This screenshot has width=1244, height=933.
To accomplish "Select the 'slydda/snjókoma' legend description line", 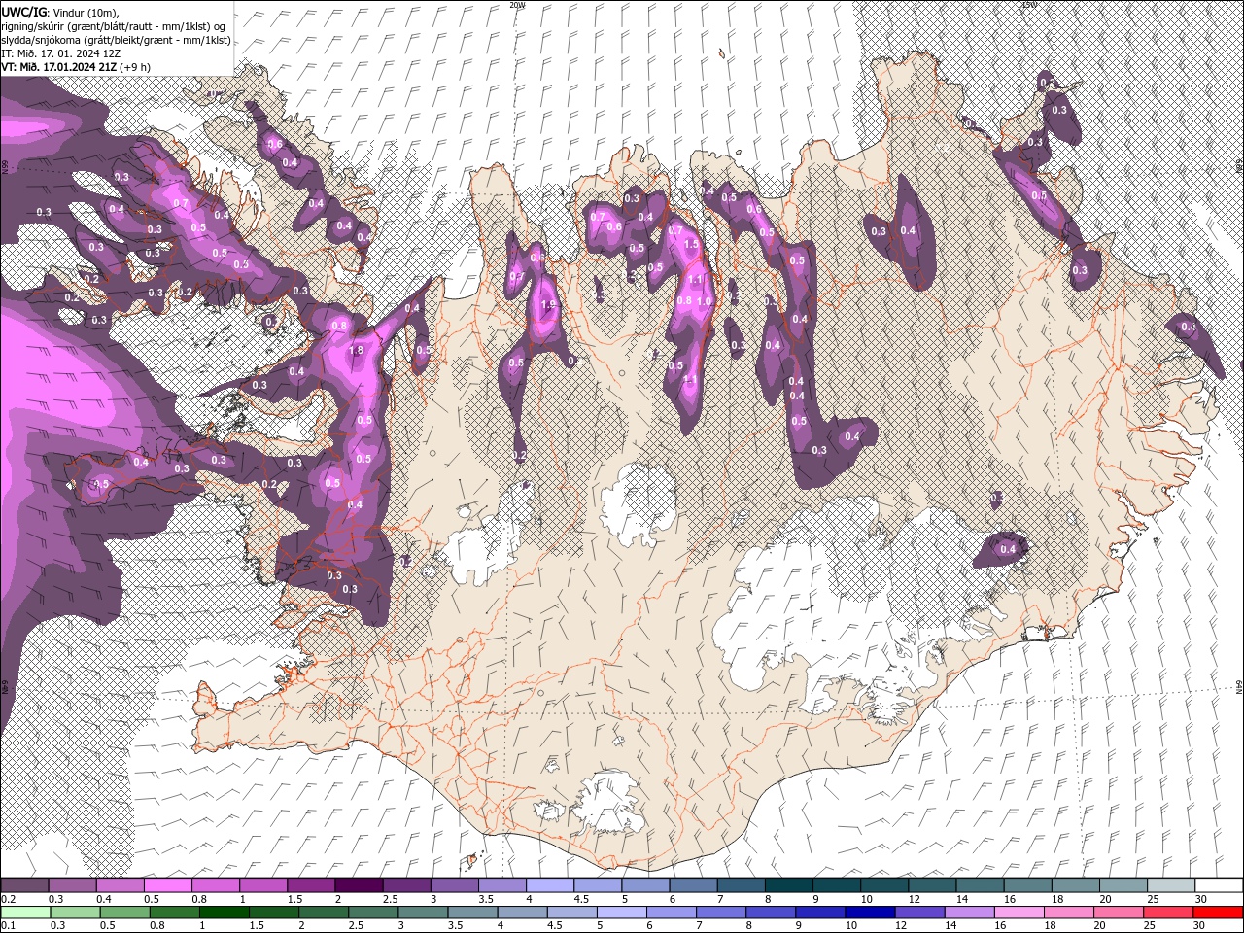I will [x=116, y=40].
